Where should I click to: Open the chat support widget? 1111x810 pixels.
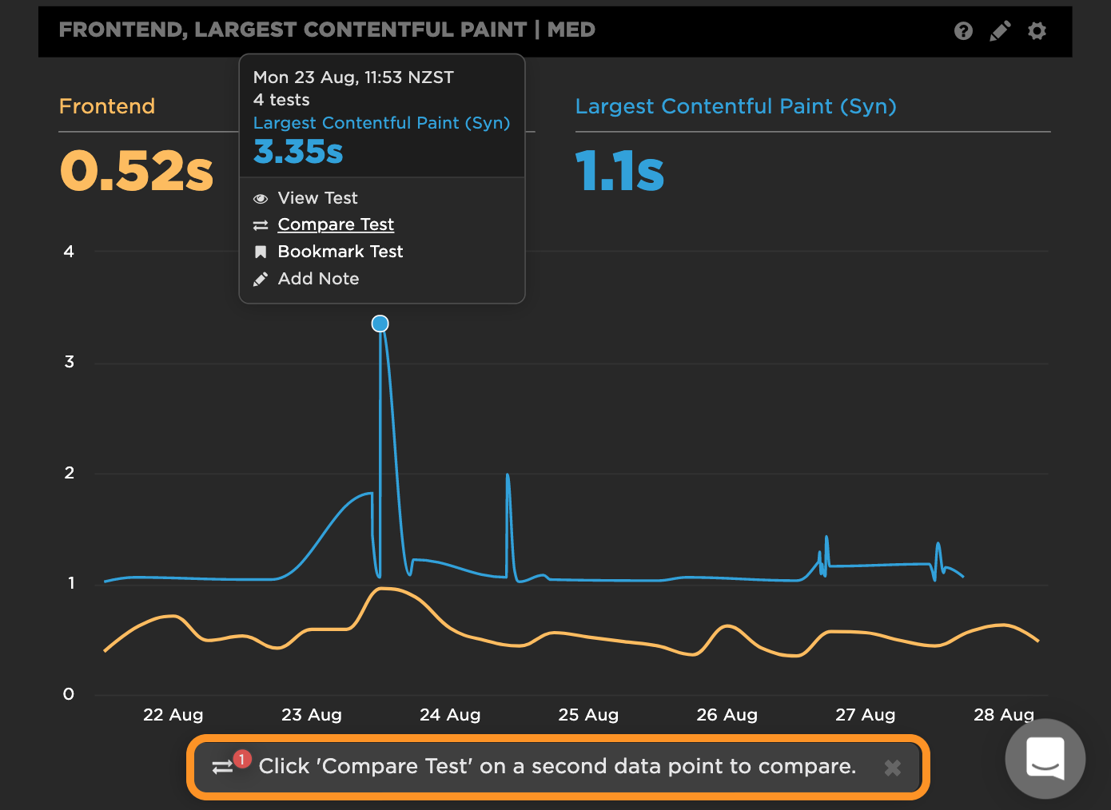(1045, 758)
